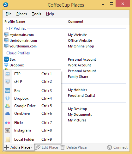This screenshot has height=154, width=132.
Task: Click the Edit Place button
Action: point(47,147)
